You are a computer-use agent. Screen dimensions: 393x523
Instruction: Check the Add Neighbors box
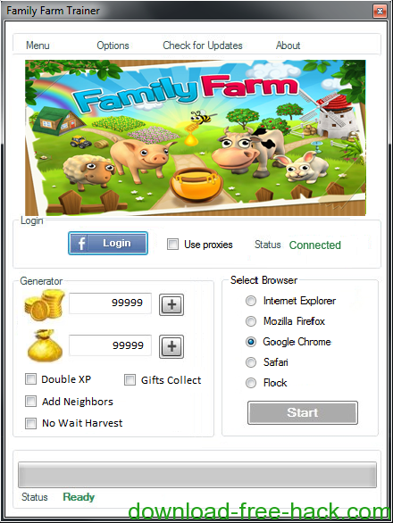coord(30,402)
